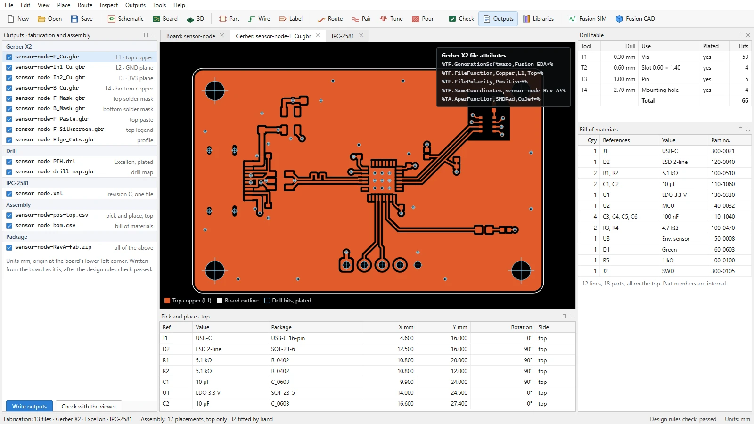Show Drill hits, plated layer
This screenshot has height=424, width=754.
click(267, 301)
